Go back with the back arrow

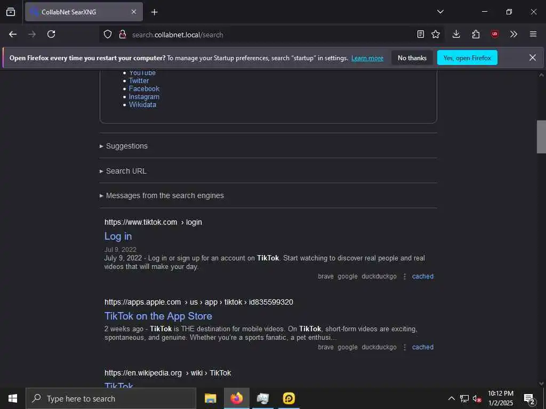click(13, 34)
